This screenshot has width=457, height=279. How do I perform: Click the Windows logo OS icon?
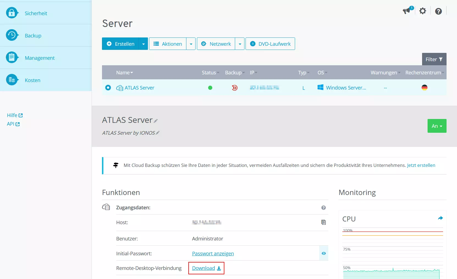(x=320, y=87)
